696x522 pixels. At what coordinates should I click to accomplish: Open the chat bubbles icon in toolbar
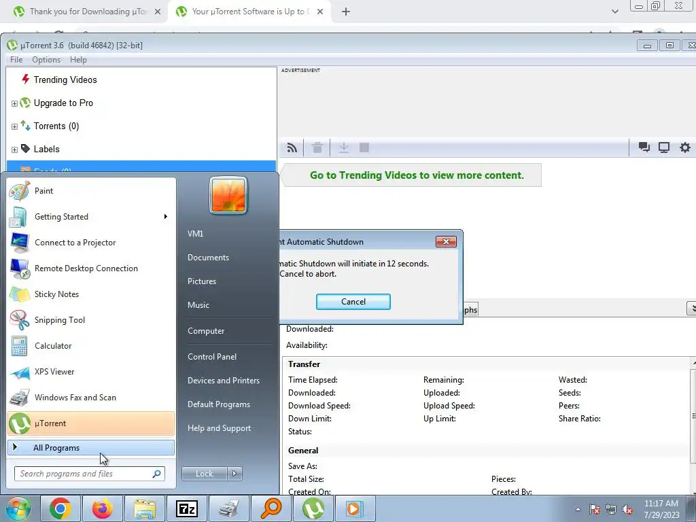644,147
